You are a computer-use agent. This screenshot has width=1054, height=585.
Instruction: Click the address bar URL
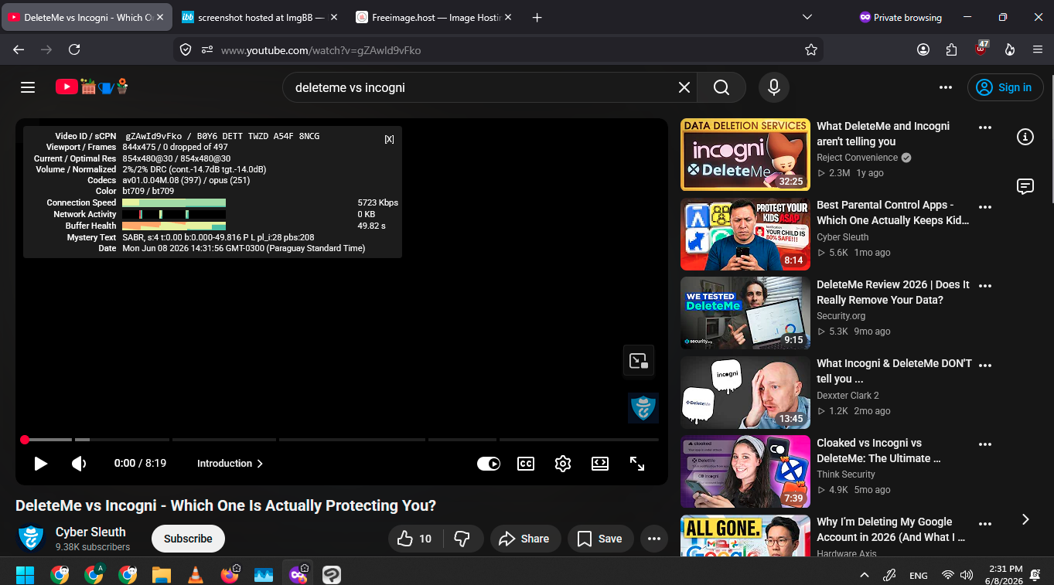(x=321, y=50)
